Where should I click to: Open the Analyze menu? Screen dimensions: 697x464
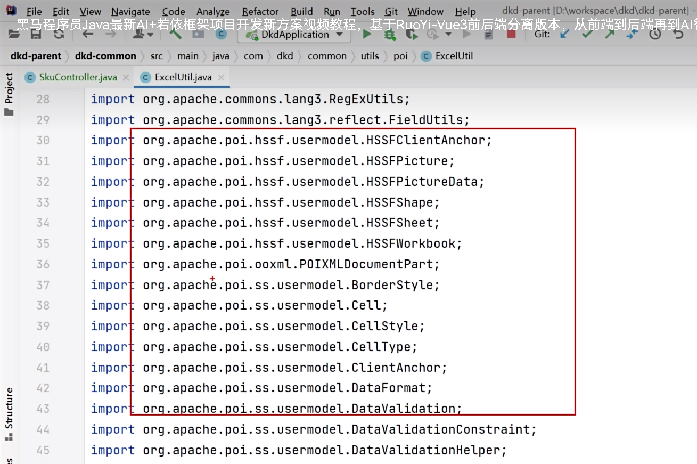213,12
